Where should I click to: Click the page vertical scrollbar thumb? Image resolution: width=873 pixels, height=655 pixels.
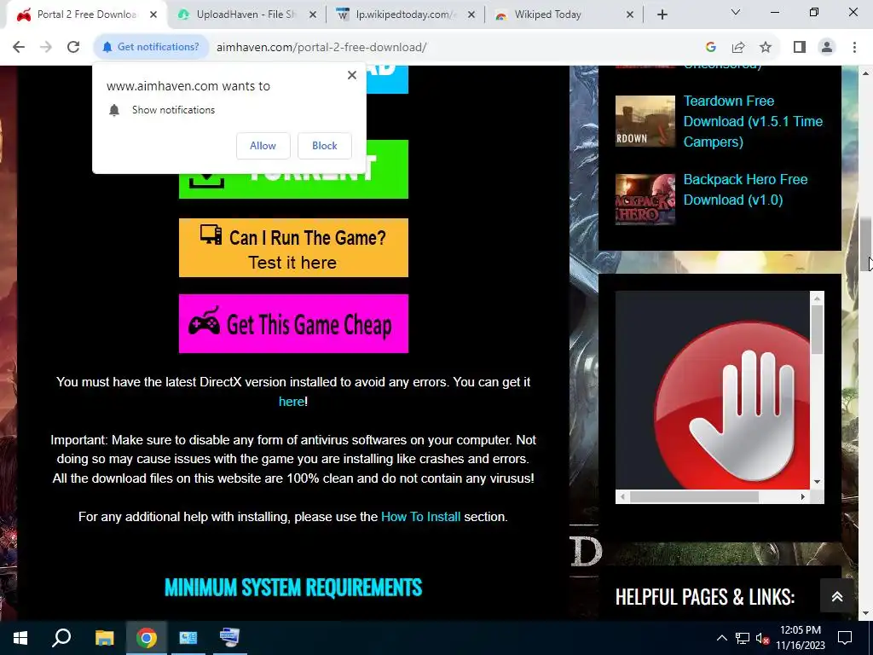pos(866,244)
